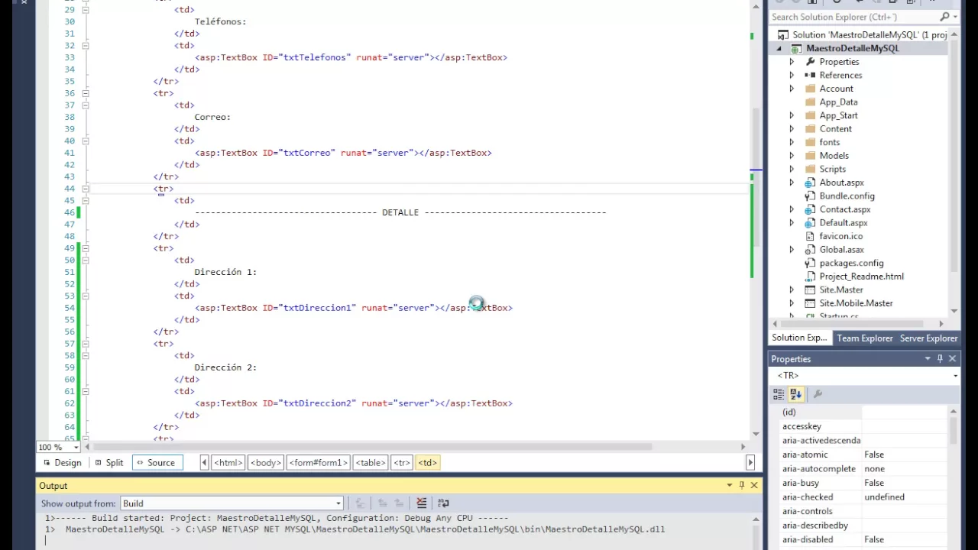This screenshot has width=978, height=550.
Task: Click the search magnifier in Solution Explorer
Action: pos(944,17)
